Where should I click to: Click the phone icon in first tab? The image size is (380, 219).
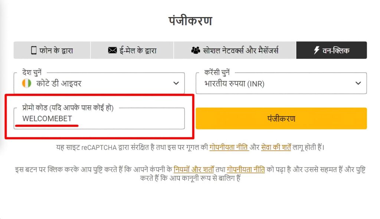pos(34,50)
